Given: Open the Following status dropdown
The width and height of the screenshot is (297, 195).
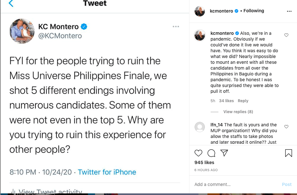Looking at the screenshot, I should (254, 11).
